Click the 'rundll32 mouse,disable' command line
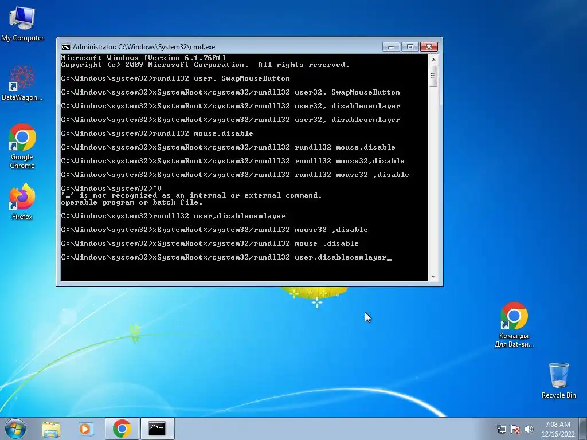This screenshot has width=587, height=440. click(x=157, y=133)
